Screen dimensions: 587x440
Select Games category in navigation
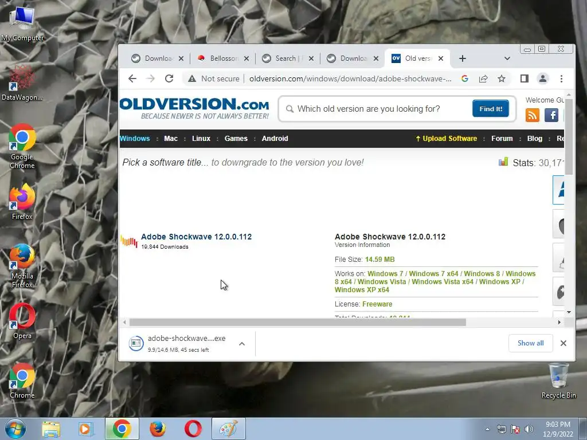pos(236,139)
